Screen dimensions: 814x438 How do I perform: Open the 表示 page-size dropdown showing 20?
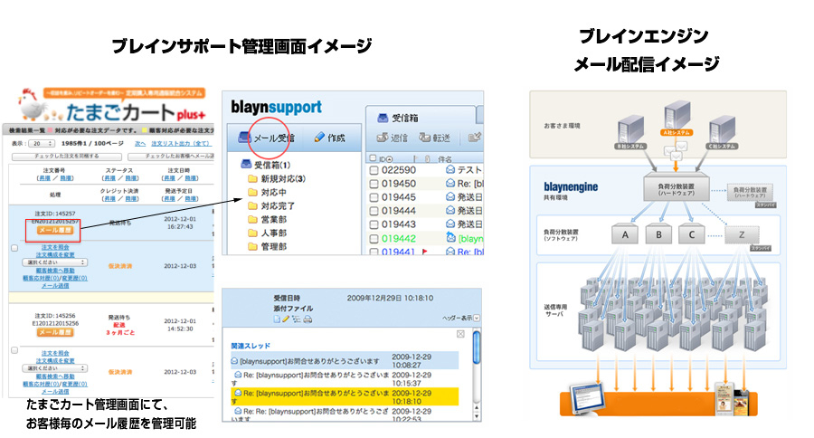42,143
